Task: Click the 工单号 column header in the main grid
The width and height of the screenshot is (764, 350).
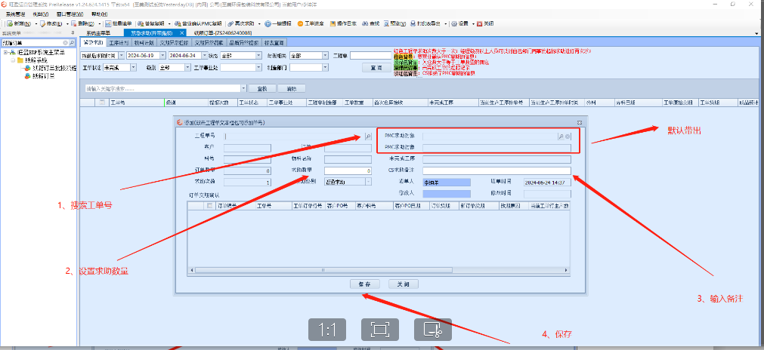Action: [x=137, y=103]
